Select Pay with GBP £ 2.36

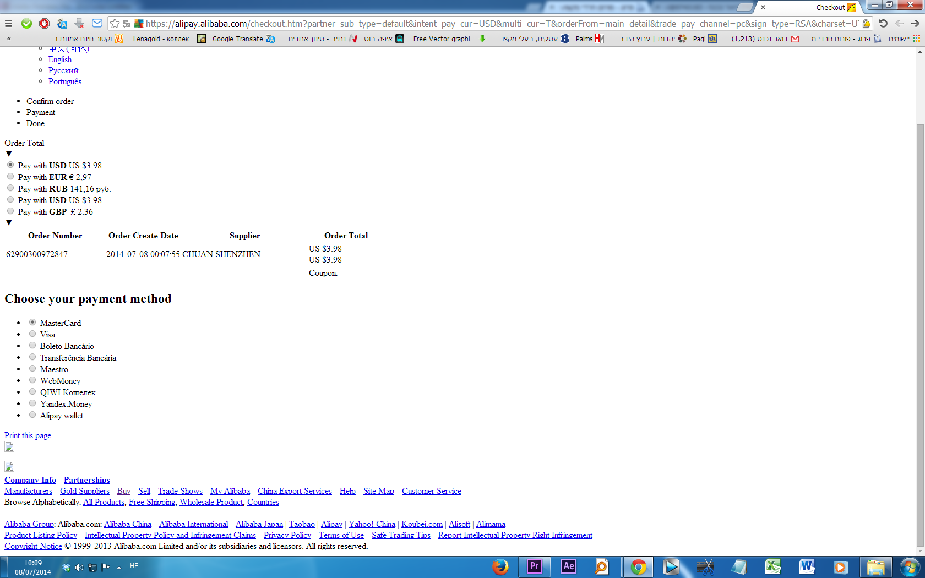[x=10, y=211]
